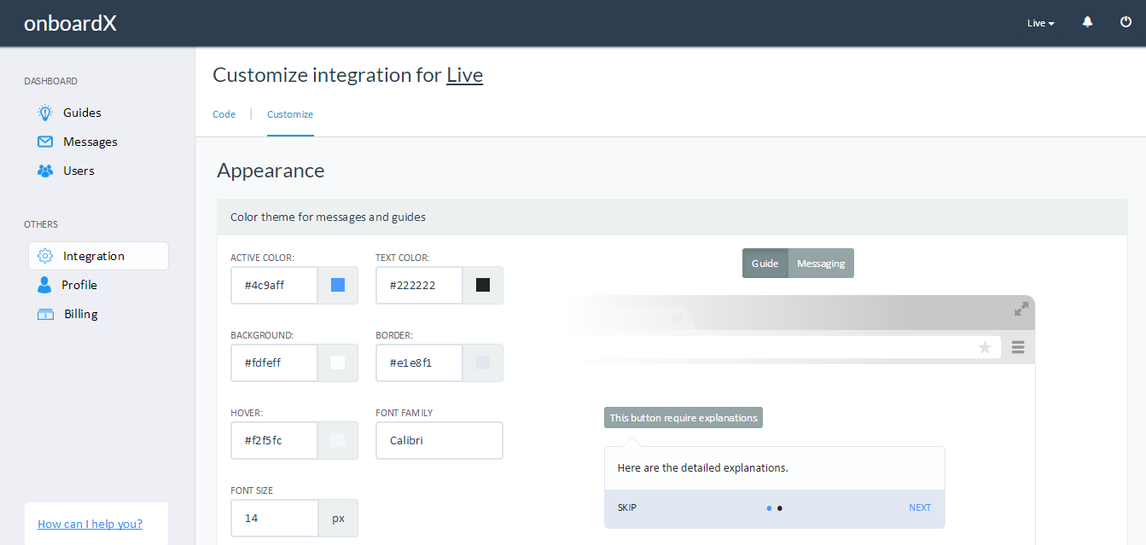Click the preview hamburger menu icon
The image size is (1146, 545).
pyautogui.click(x=1018, y=347)
